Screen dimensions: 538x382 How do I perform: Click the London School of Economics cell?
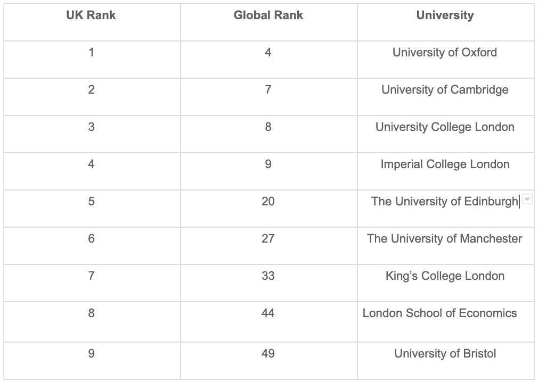445,322
